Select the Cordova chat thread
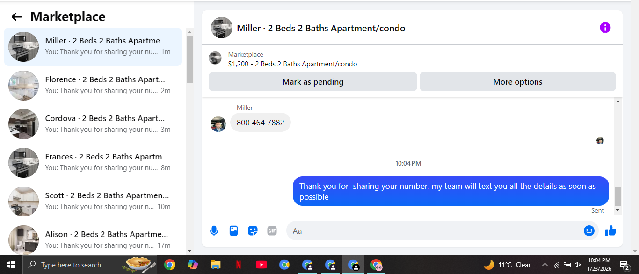Viewport: 639px width, 274px height. coord(93,124)
